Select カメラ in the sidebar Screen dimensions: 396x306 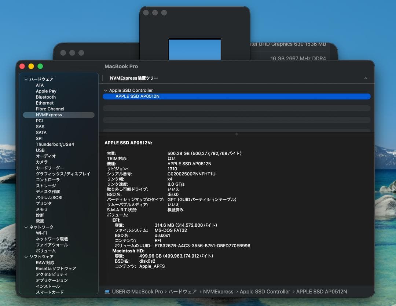(42, 162)
